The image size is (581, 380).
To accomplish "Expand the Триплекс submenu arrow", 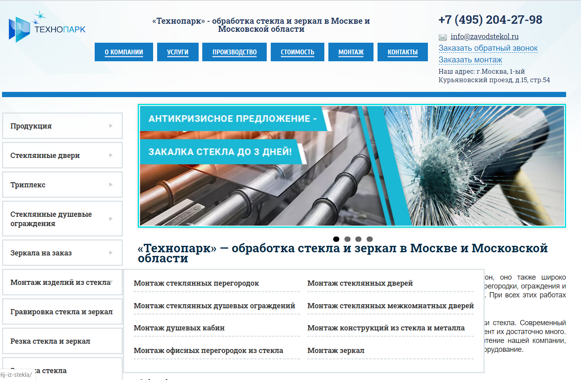I will [x=111, y=185].
